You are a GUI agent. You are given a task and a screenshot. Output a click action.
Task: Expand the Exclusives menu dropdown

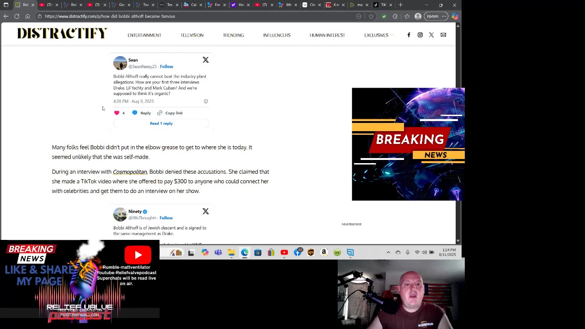378,35
